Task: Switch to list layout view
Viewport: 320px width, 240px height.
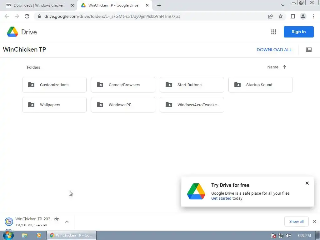Action: 309,50
